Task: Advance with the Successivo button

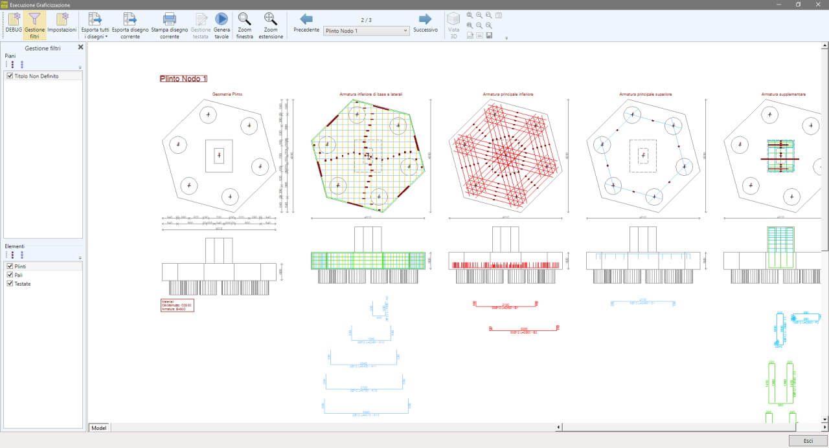Action: coord(425,19)
